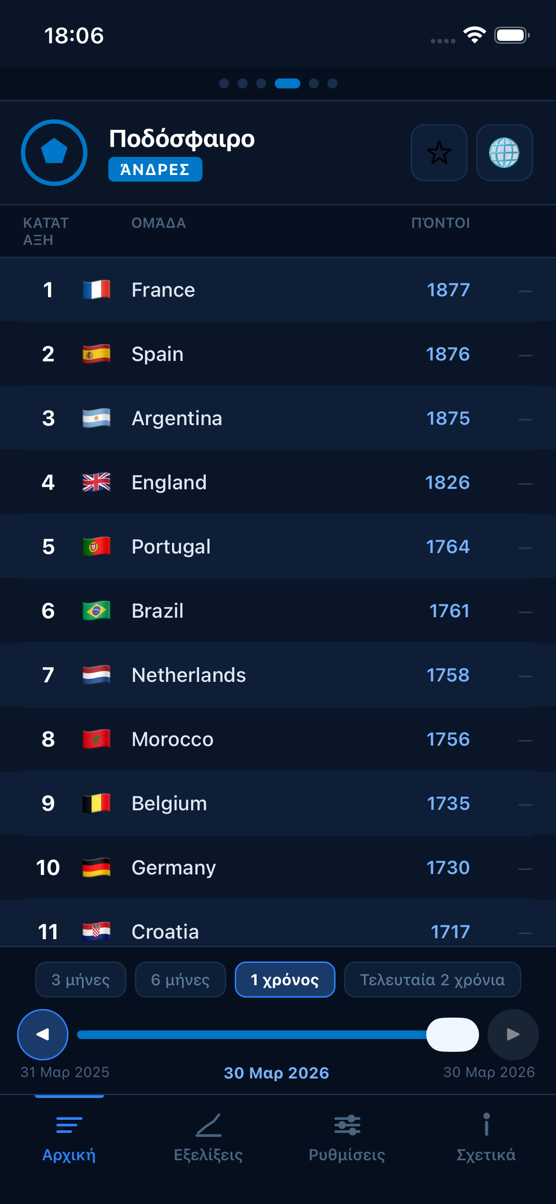Open the Ποδόσφαιρο sport pentagon icon

pyautogui.click(x=54, y=153)
